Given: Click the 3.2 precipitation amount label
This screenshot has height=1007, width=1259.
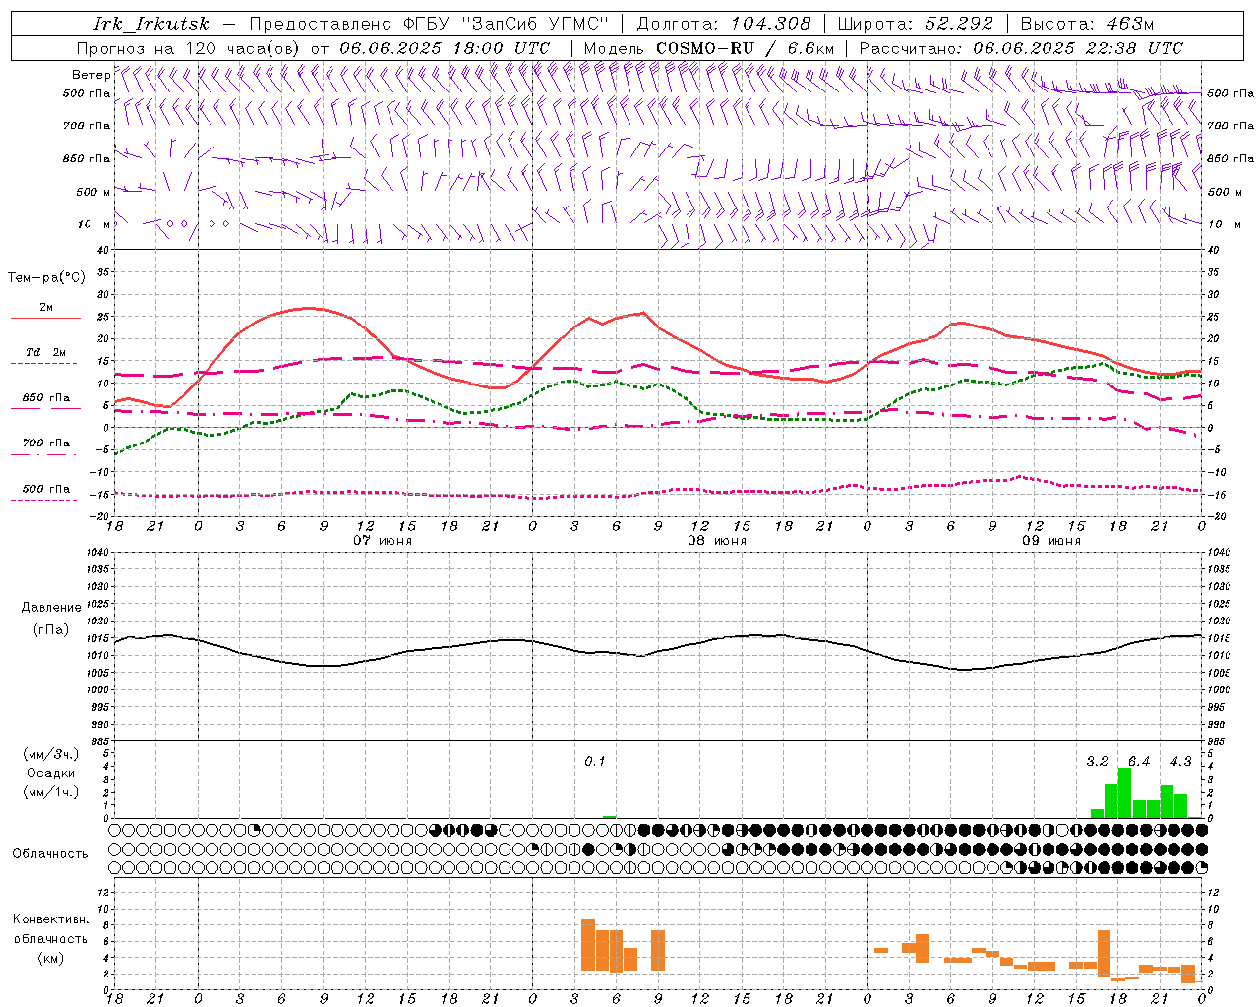Looking at the screenshot, I should pyautogui.click(x=1097, y=762).
